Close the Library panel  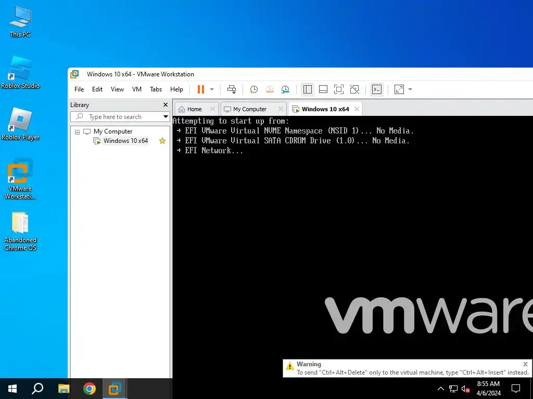166,105
